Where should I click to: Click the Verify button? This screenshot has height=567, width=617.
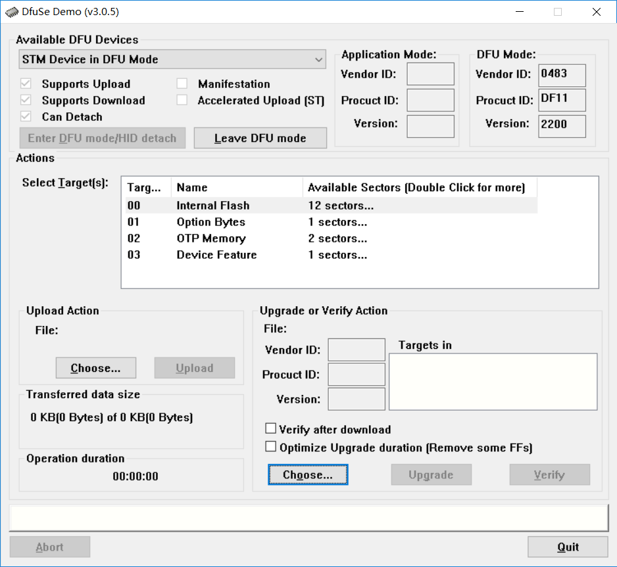tap(549, 474)
